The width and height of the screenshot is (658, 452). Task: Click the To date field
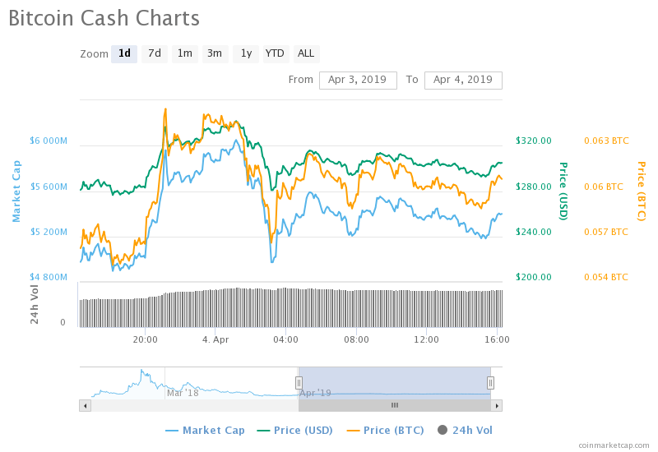[x=463, y=80]
